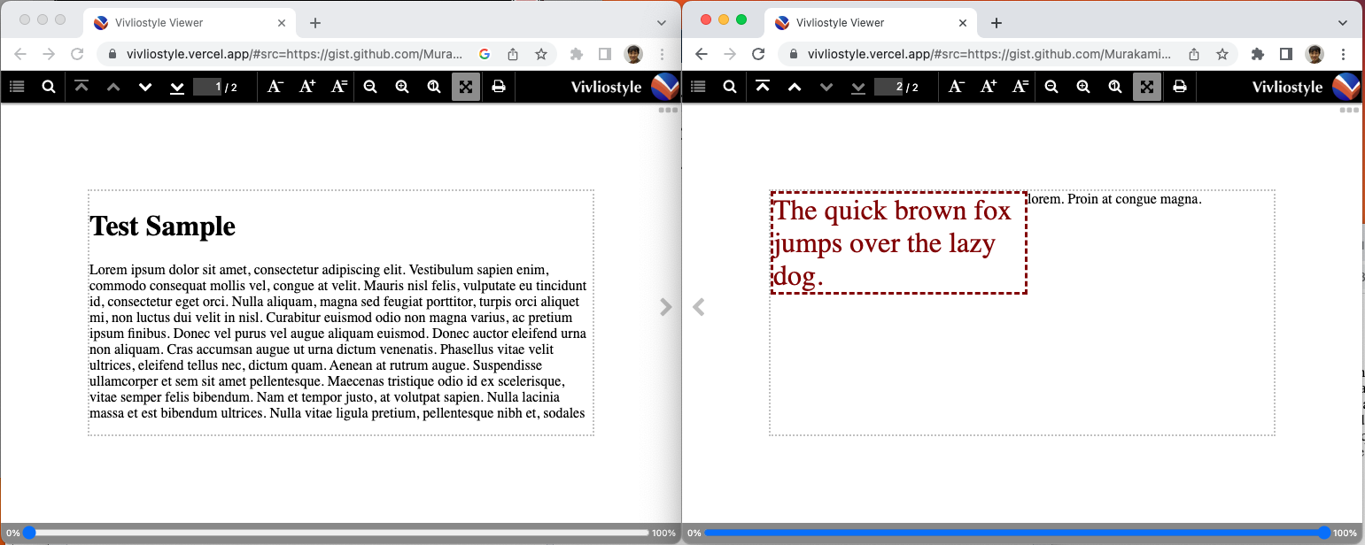Jump to last page in left window
This screenshot has width=1365, height=545.
(x=177, y=87)
